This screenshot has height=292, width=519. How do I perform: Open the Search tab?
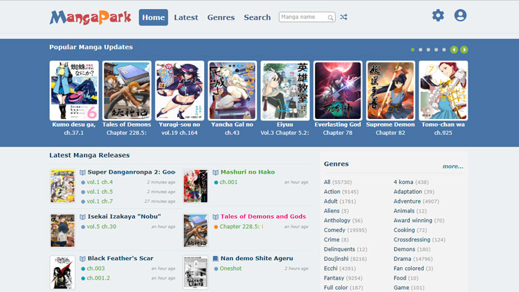tap(257, 17)
